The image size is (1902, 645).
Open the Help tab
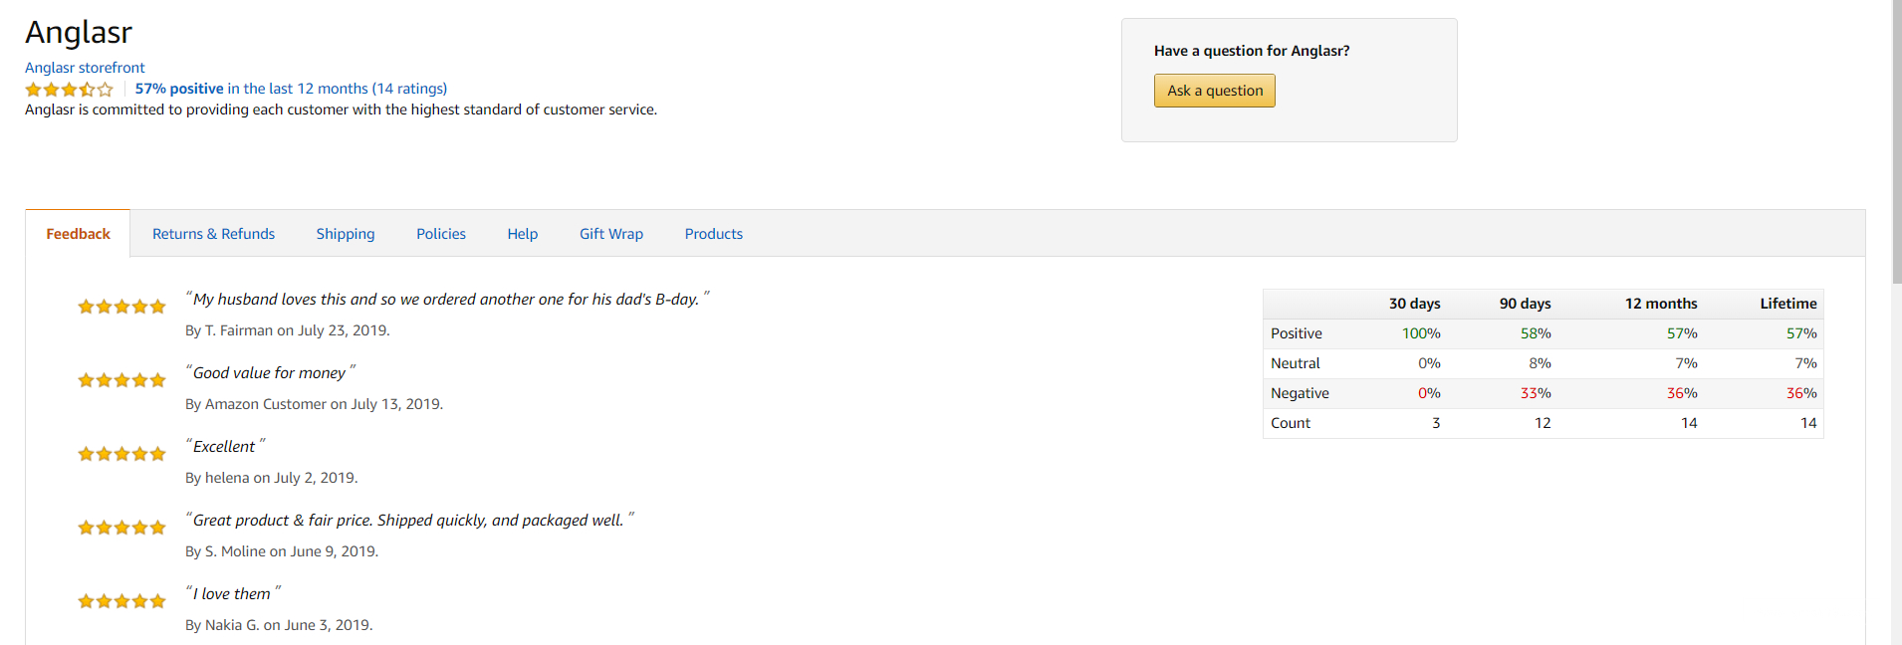522,234
